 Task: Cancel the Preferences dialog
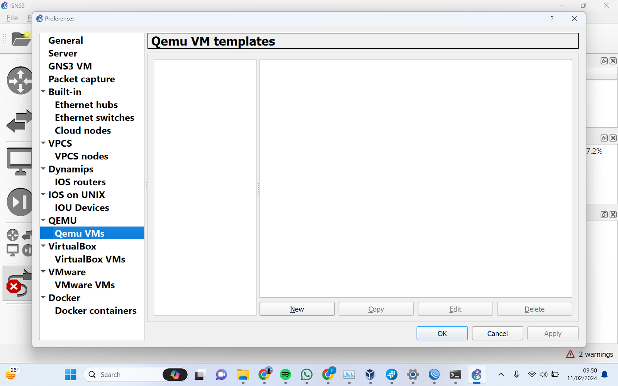point(497,334)
